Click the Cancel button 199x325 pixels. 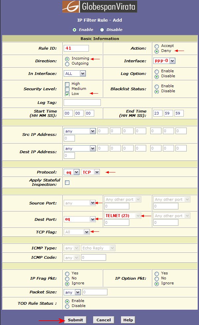pos(103,320)
